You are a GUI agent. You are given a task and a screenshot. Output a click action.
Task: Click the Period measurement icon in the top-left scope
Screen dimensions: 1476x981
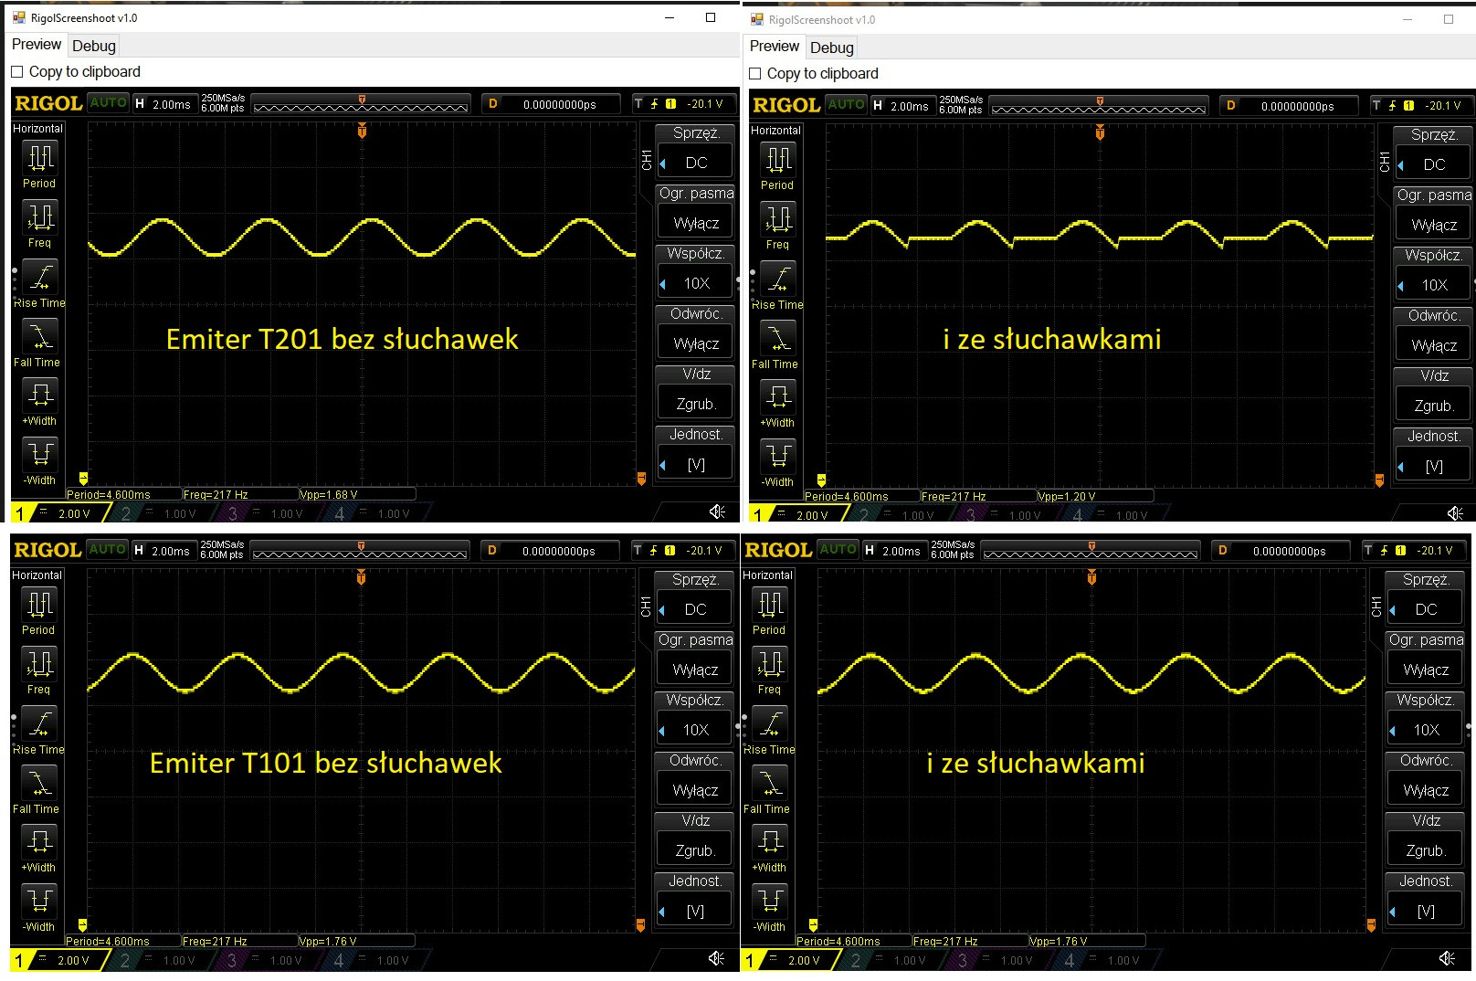click(39, 158)
